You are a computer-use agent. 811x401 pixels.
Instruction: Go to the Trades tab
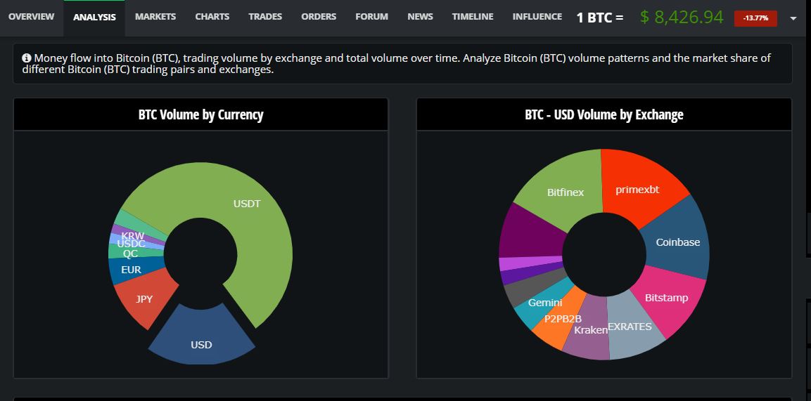(x=264, y=17)
